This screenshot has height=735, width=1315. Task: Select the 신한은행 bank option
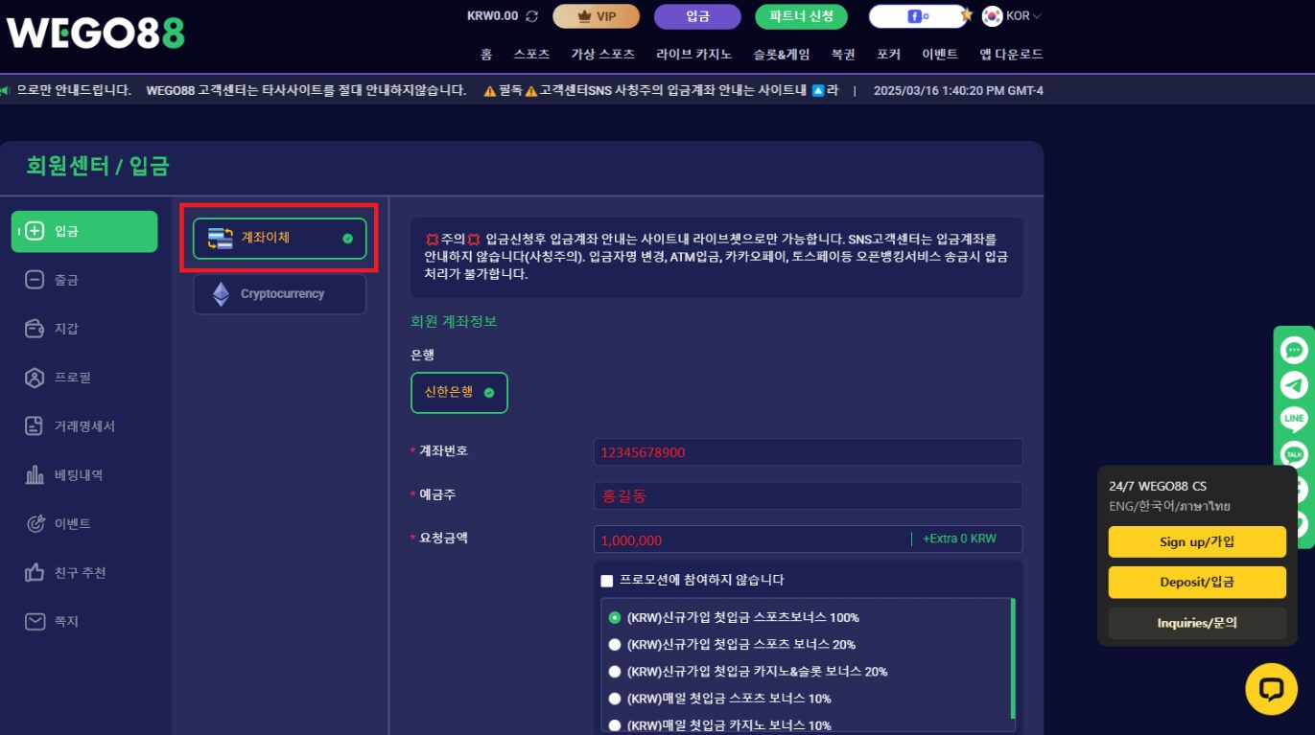pyautogui.click(x=458, y=393)
